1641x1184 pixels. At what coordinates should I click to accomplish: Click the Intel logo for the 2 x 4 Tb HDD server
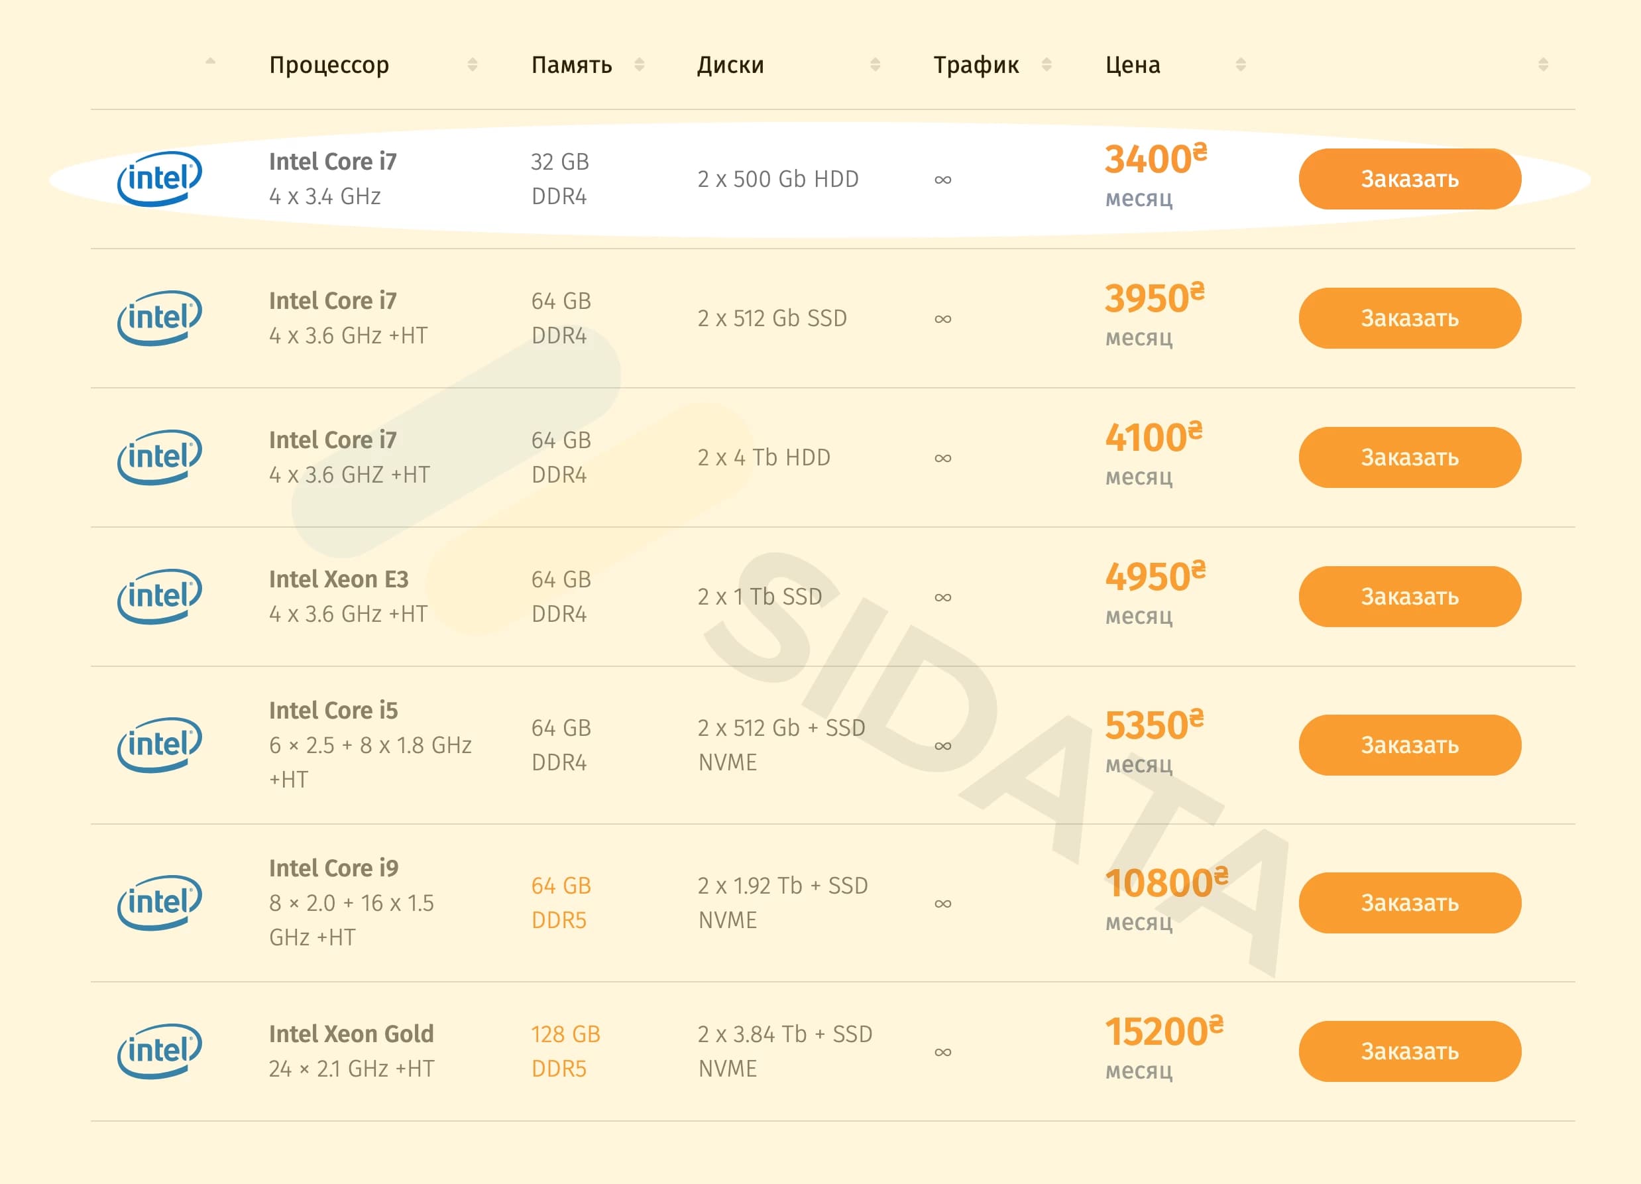pos(159,457)
